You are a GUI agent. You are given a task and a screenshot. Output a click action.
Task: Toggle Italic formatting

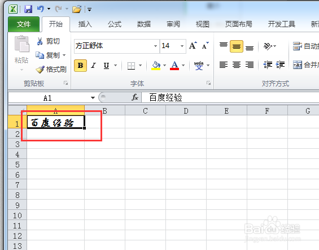(x=93, y=66)
